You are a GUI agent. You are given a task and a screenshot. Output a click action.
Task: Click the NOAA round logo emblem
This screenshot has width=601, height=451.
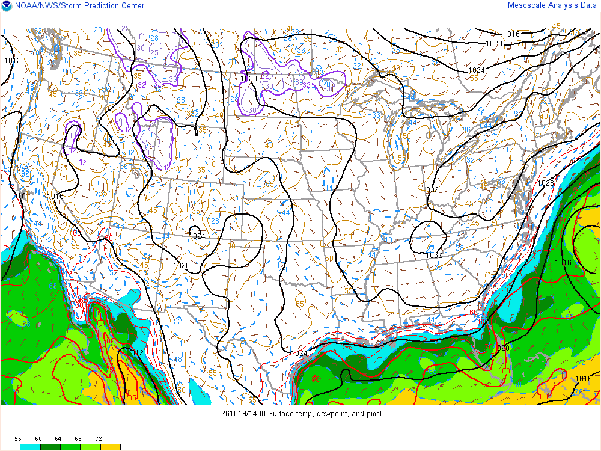7,6
